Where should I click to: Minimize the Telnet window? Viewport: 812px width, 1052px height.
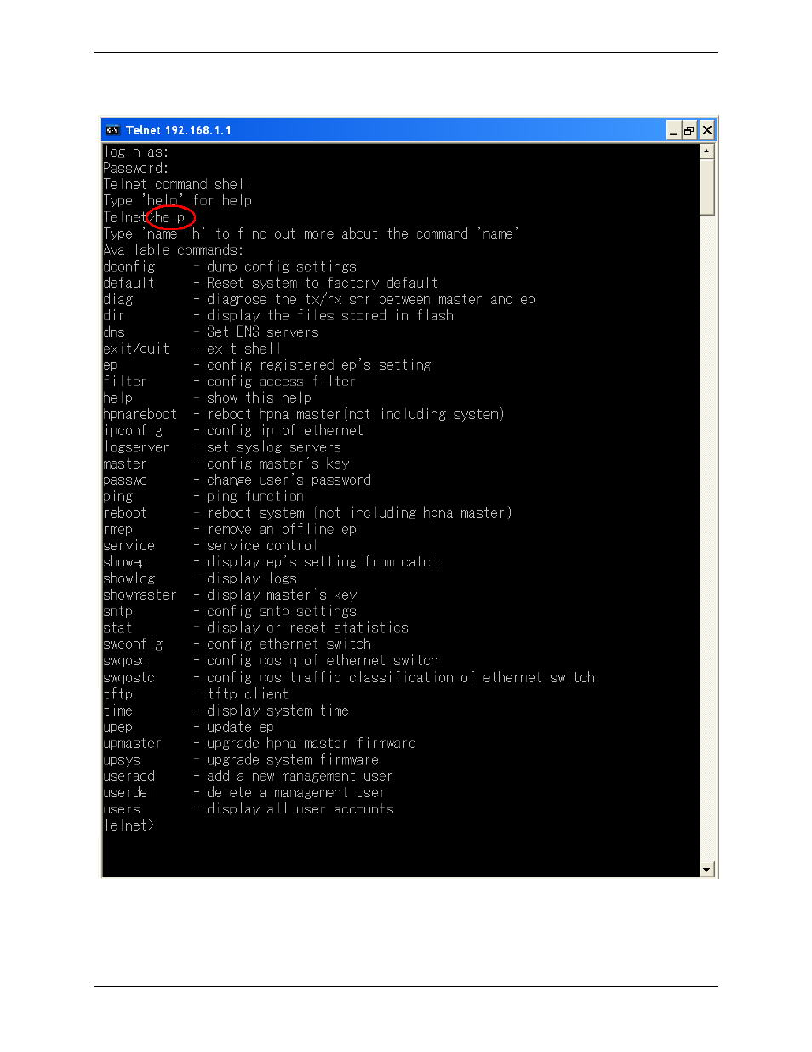pos(673,130)
